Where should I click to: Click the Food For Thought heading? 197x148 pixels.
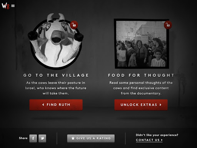(x=141, y=75)
